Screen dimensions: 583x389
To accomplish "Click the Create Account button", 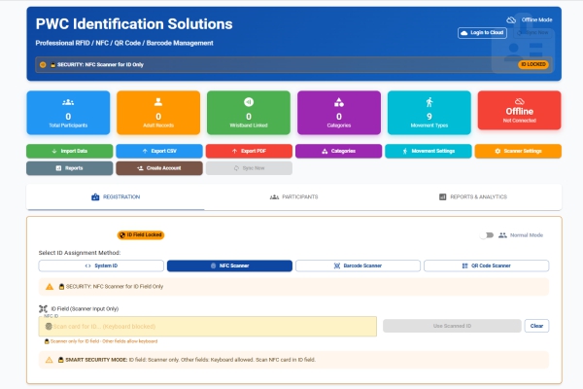I will [159, 168].
